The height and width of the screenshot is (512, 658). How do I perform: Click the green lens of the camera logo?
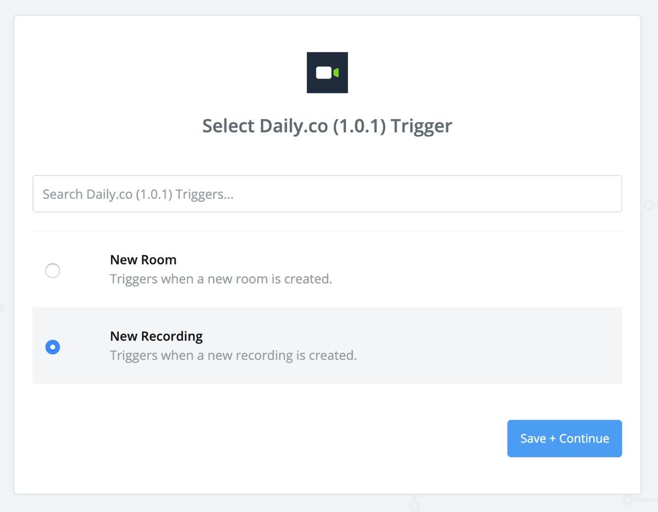pos(336,73)
